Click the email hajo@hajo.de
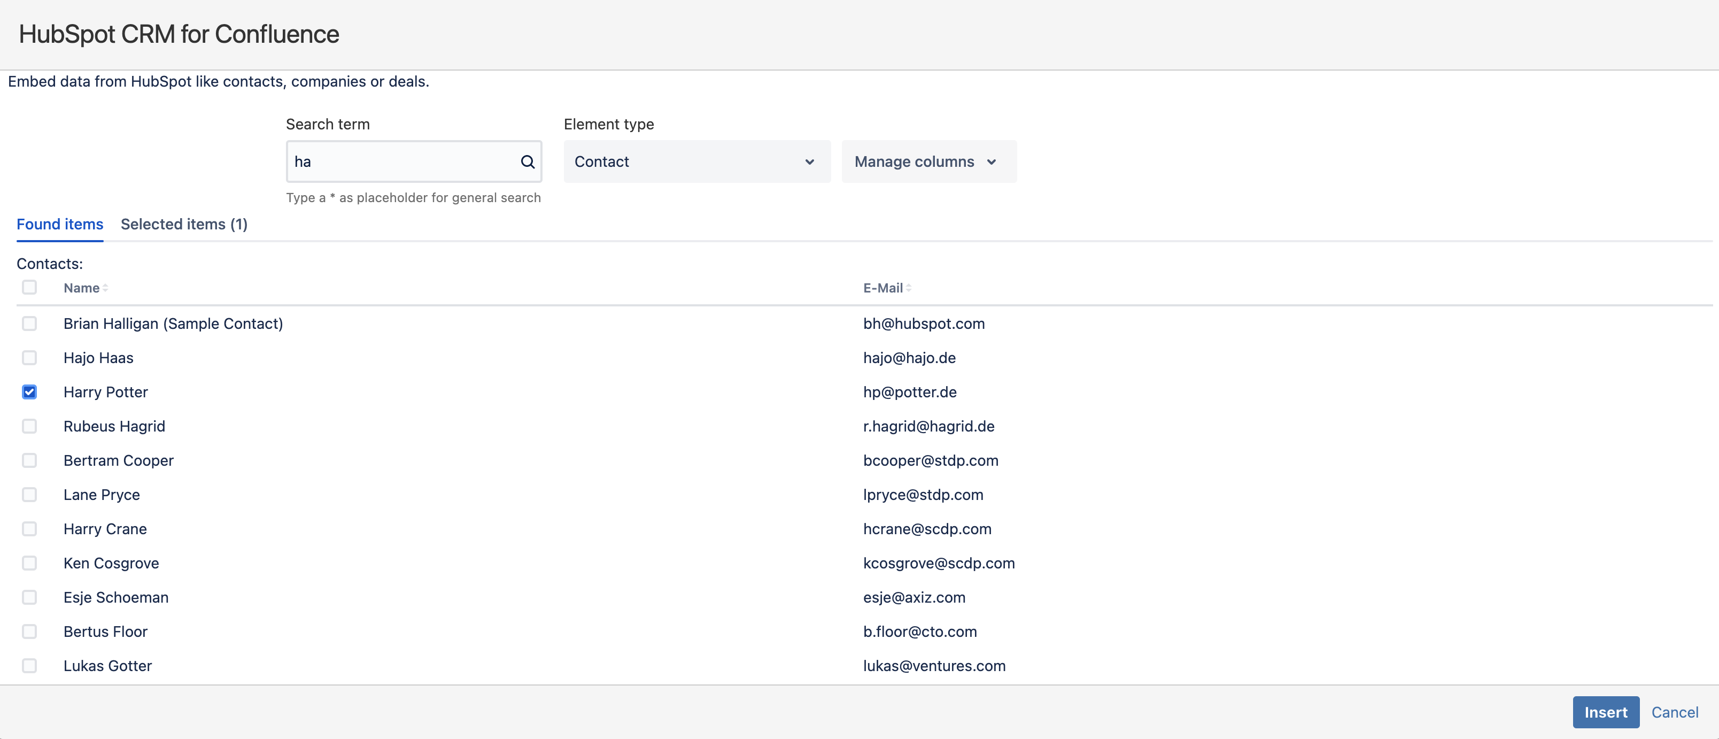1719x739 pixels. (910, 358)
